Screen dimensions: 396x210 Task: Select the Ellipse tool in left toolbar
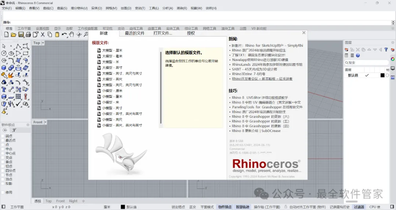pos(11,53)
